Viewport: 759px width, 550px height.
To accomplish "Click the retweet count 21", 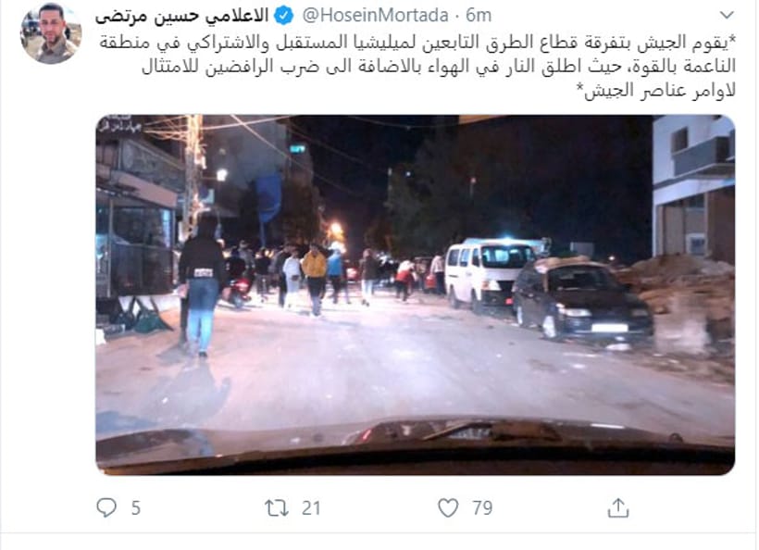I will point(311,508).
